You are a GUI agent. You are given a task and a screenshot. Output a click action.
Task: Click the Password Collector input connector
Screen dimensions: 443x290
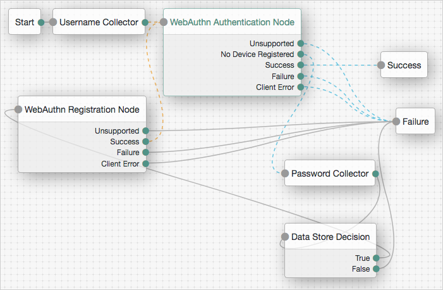285,173
